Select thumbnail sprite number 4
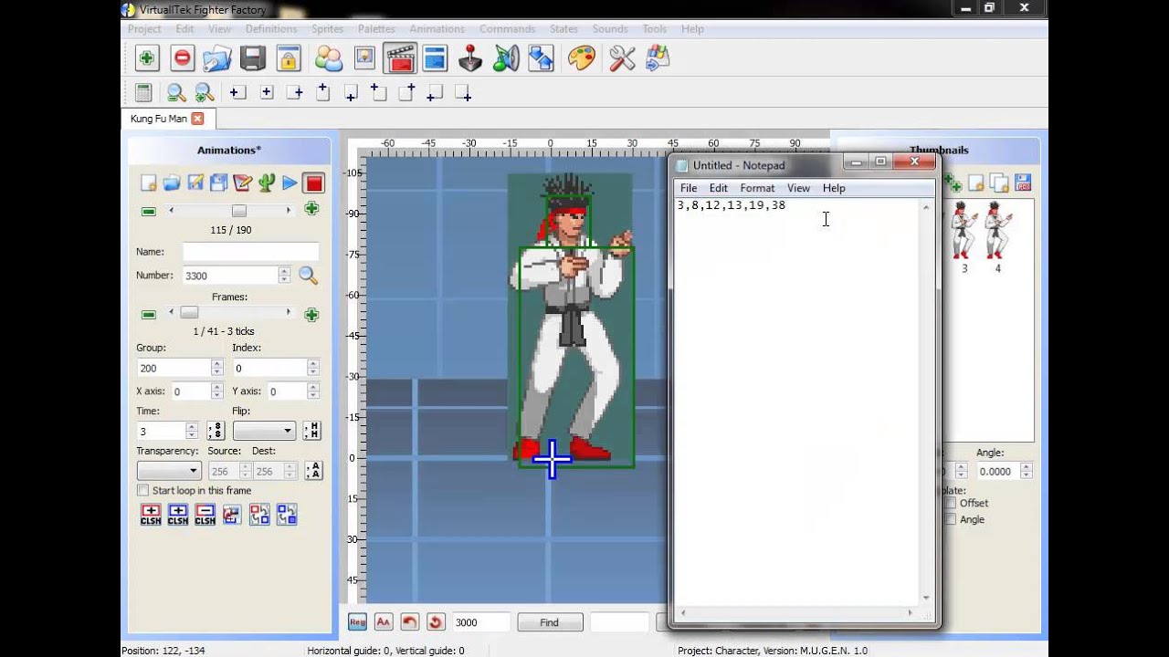This screenshot has height=657, width=1169. (x=997, y=235)
